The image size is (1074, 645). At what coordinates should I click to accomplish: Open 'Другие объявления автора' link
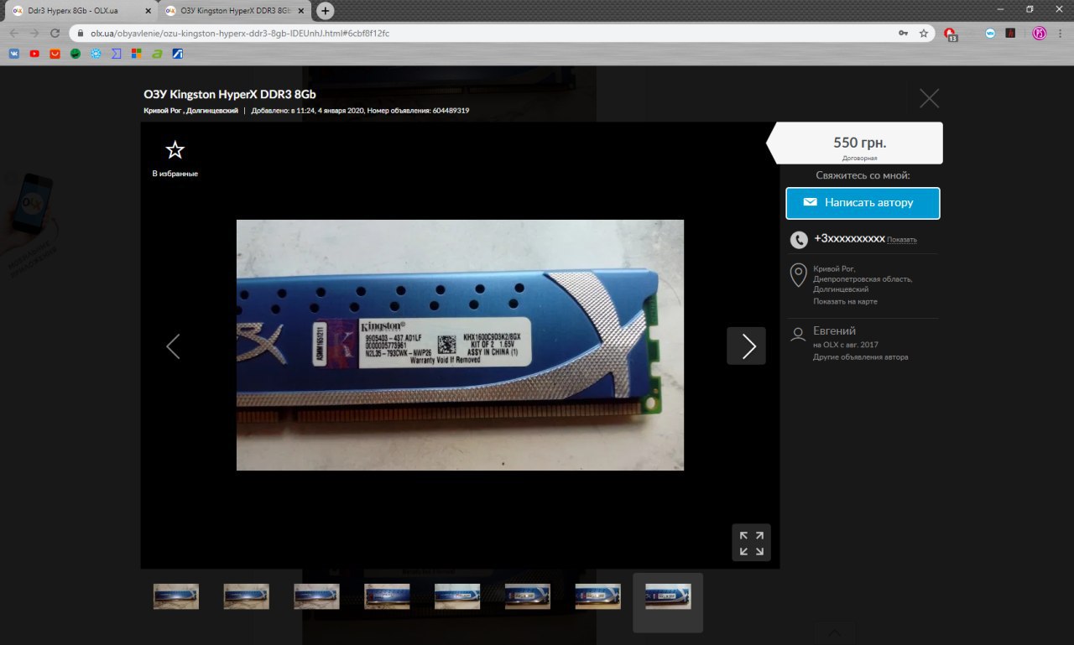click(x=860, y=357)
